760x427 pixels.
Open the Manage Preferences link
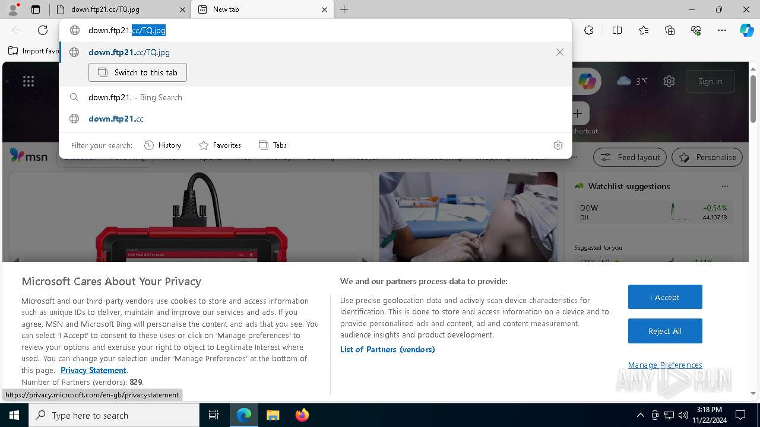(665, 365)
